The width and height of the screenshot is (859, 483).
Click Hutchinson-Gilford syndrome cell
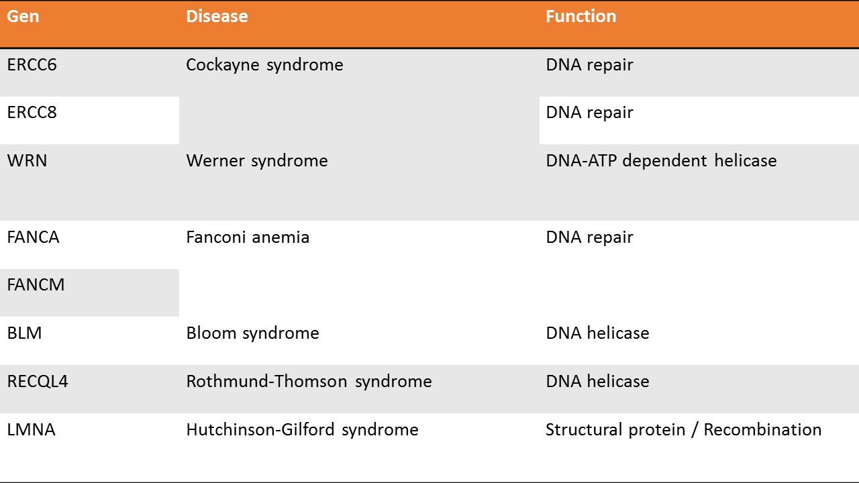[359, 447]
